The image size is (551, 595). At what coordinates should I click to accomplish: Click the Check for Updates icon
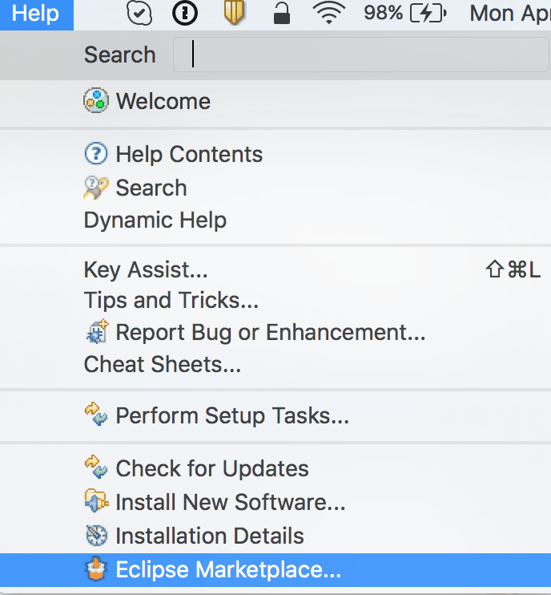[x=96, y=467]
